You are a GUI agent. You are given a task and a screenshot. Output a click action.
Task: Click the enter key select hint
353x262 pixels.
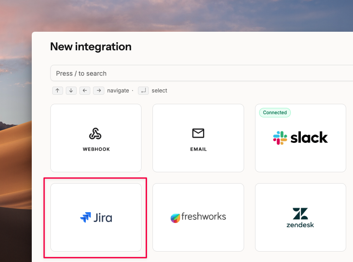143,91
